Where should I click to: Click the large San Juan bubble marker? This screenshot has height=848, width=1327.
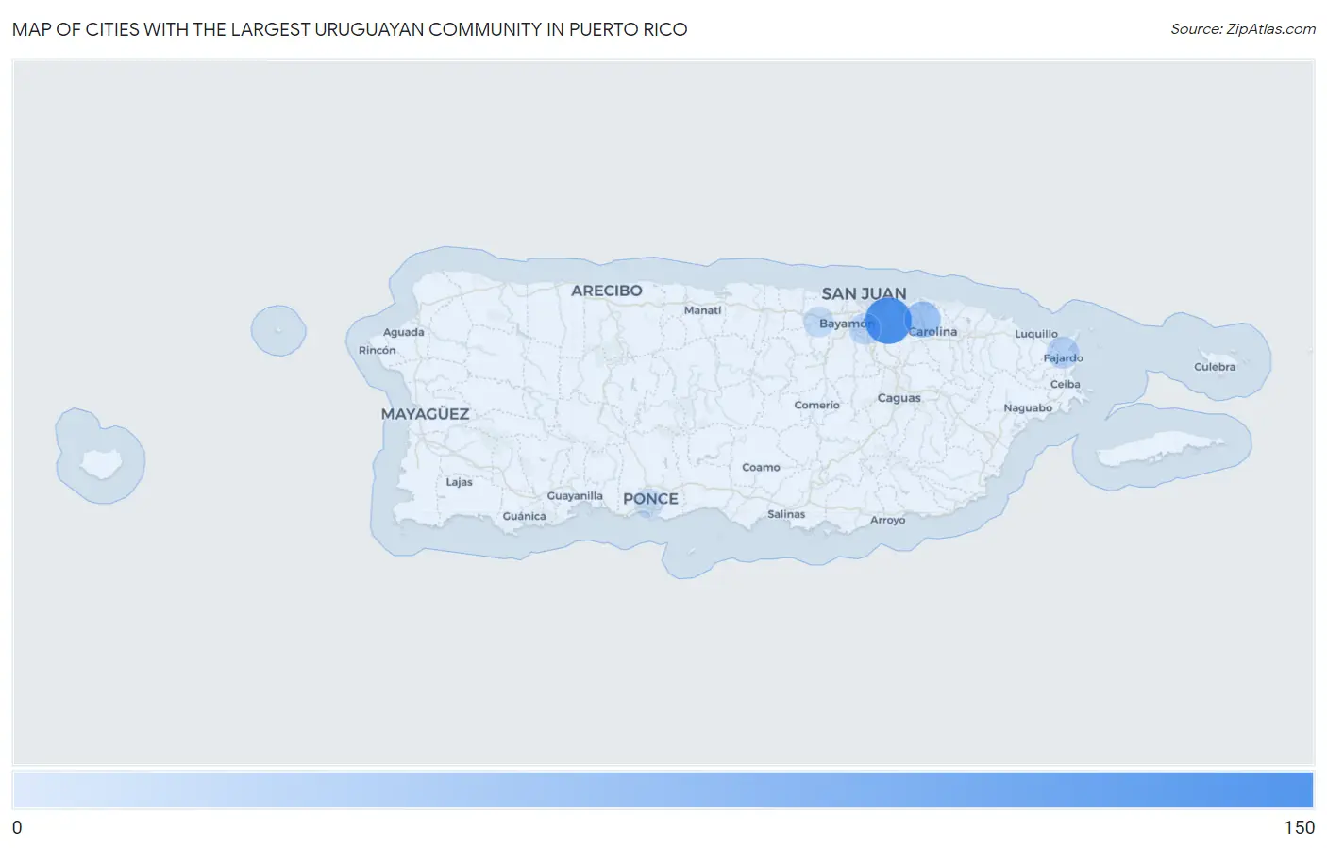click(x=888, y=321)
